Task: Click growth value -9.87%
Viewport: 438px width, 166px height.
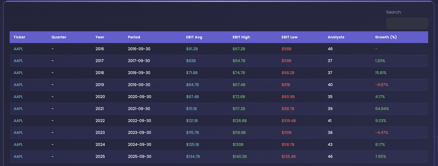Action: pyautogui.click(x=382, y=85)
